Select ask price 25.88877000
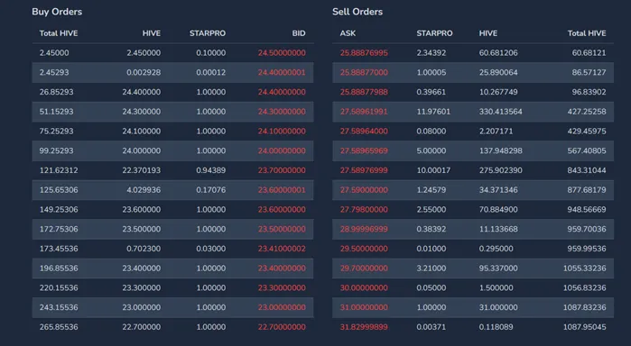 click(x=364, y=73)
